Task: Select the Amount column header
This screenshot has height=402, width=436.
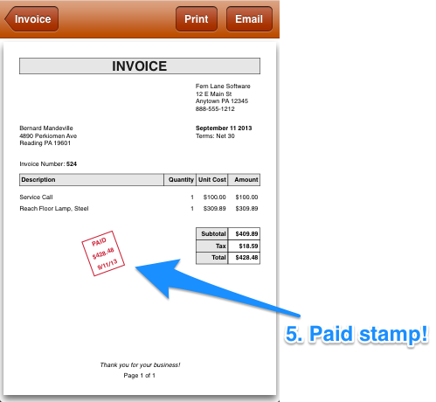Action: (x=244, y=180)
